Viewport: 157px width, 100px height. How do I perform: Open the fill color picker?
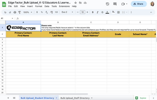[x=113, y=12]
